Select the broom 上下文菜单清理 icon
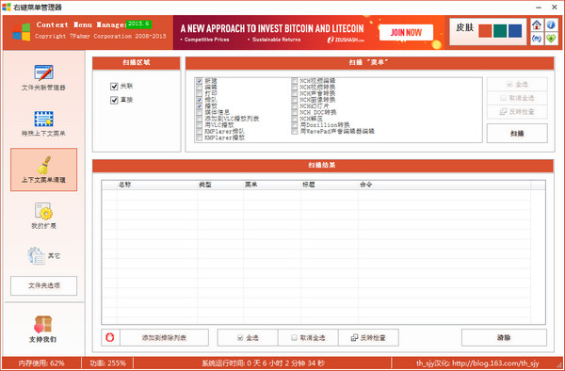The image size is (565, 371). click(43, 166)
